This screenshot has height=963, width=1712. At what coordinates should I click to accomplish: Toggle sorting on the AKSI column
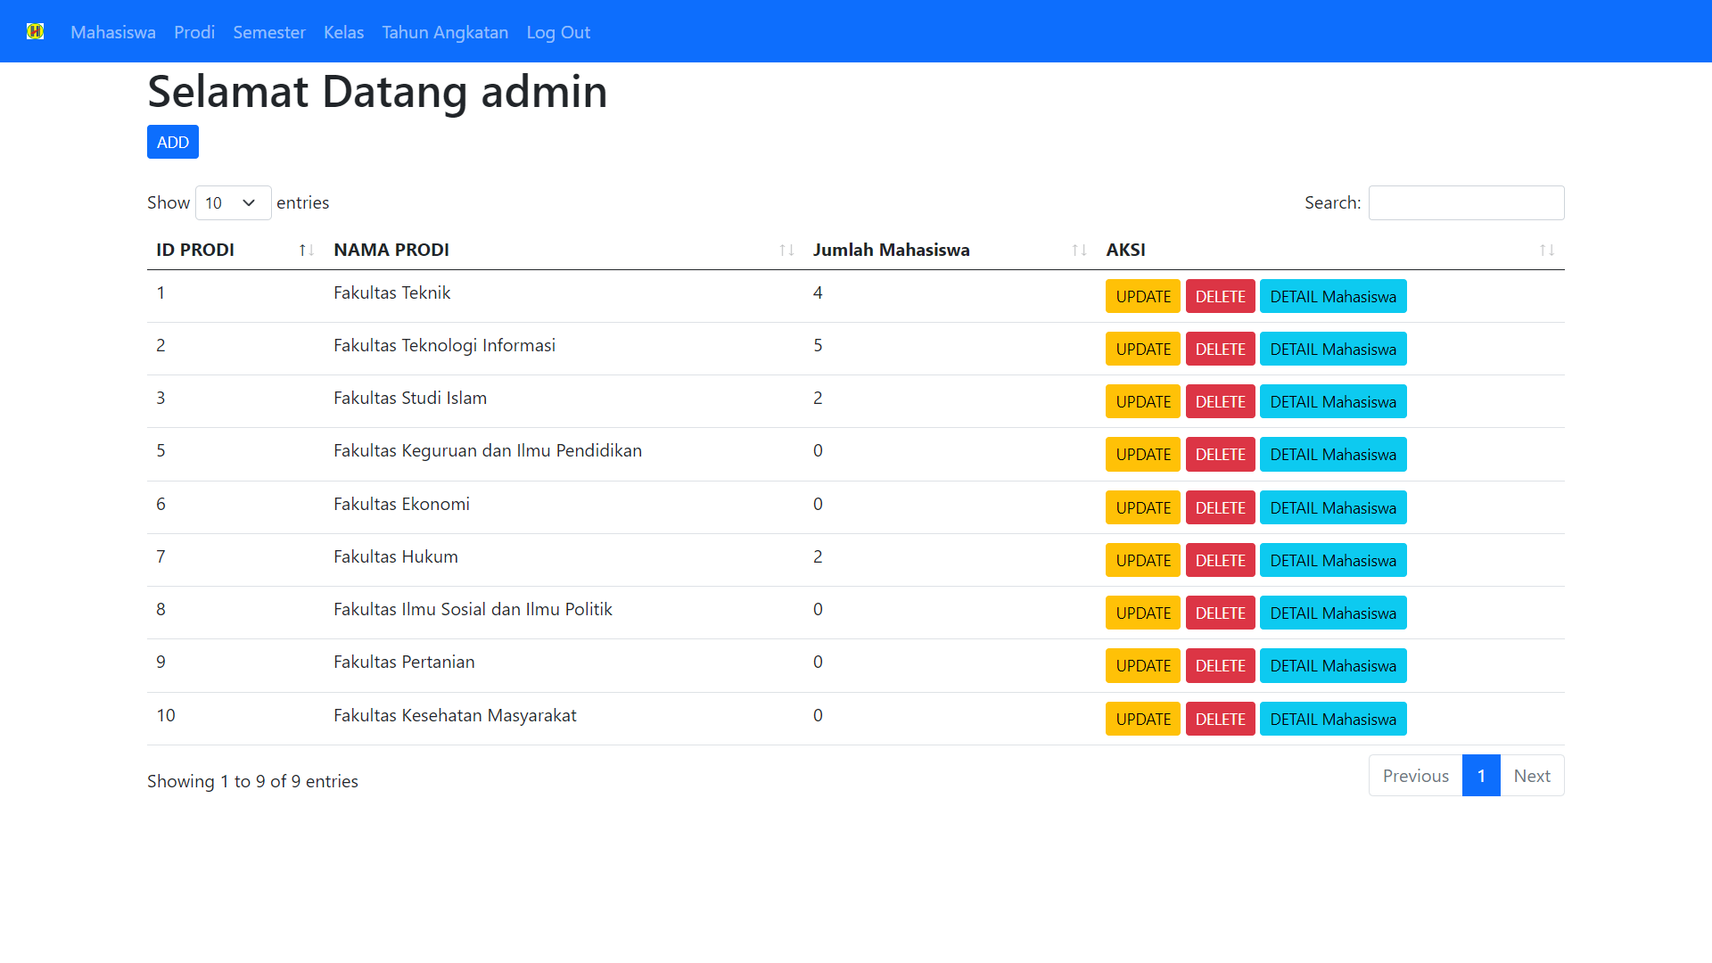coord(1547,251)
